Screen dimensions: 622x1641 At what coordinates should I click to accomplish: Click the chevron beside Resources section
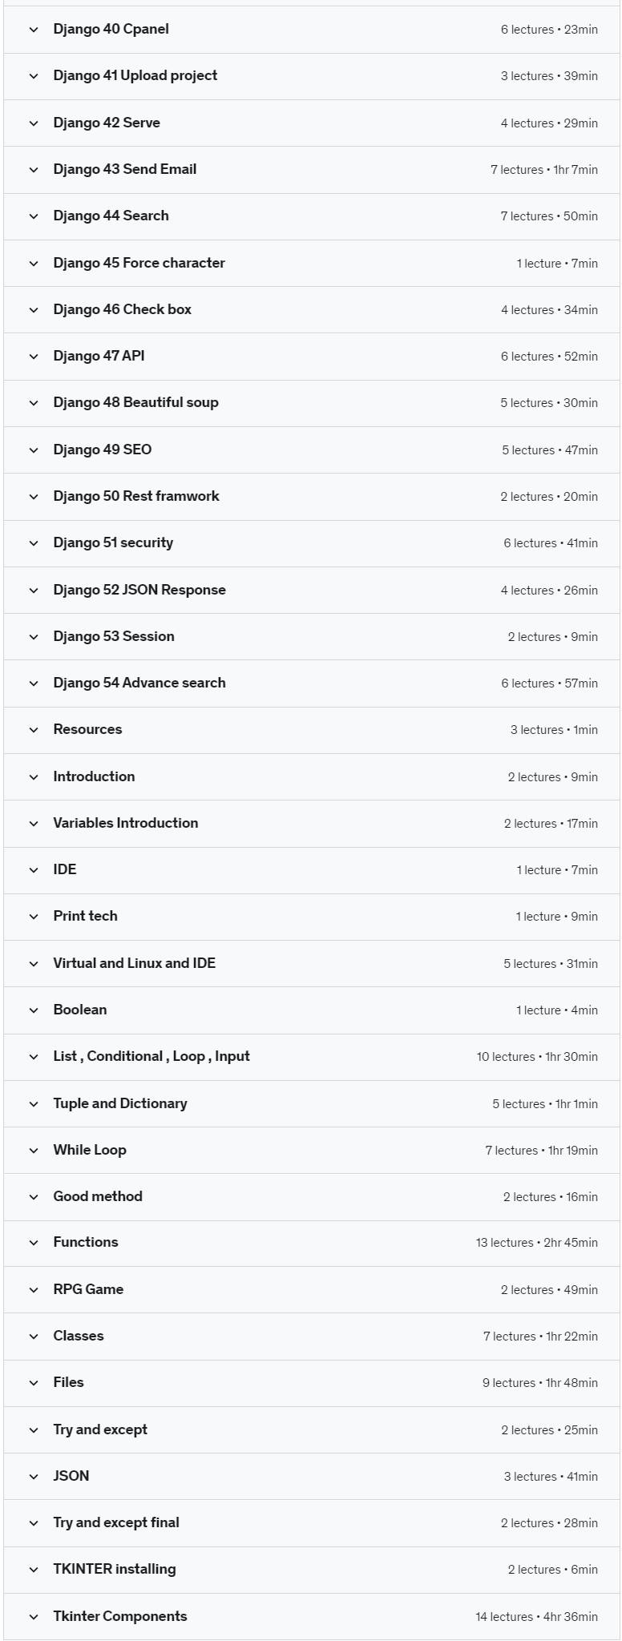tap(34, 730)
